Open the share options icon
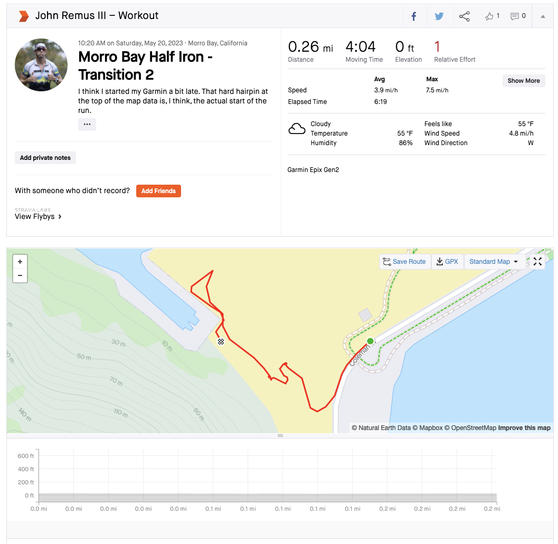558x544 pixels. (x=465, y=16)
